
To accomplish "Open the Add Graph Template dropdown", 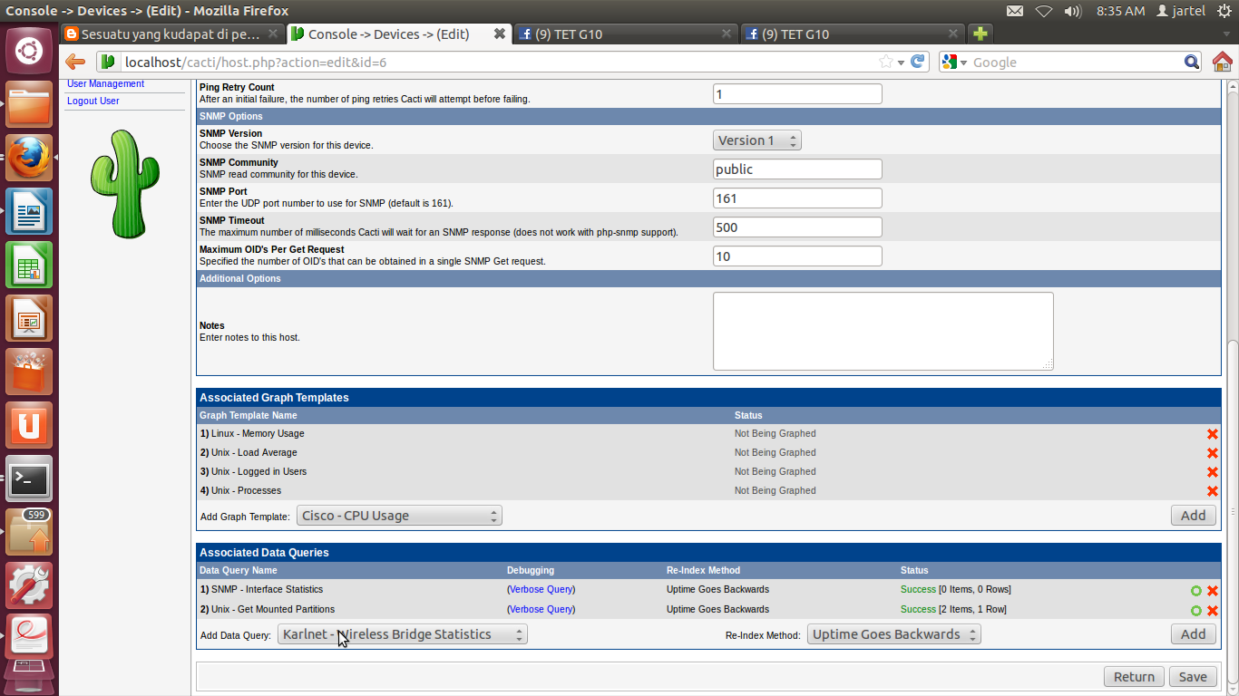I will [399, 516].
